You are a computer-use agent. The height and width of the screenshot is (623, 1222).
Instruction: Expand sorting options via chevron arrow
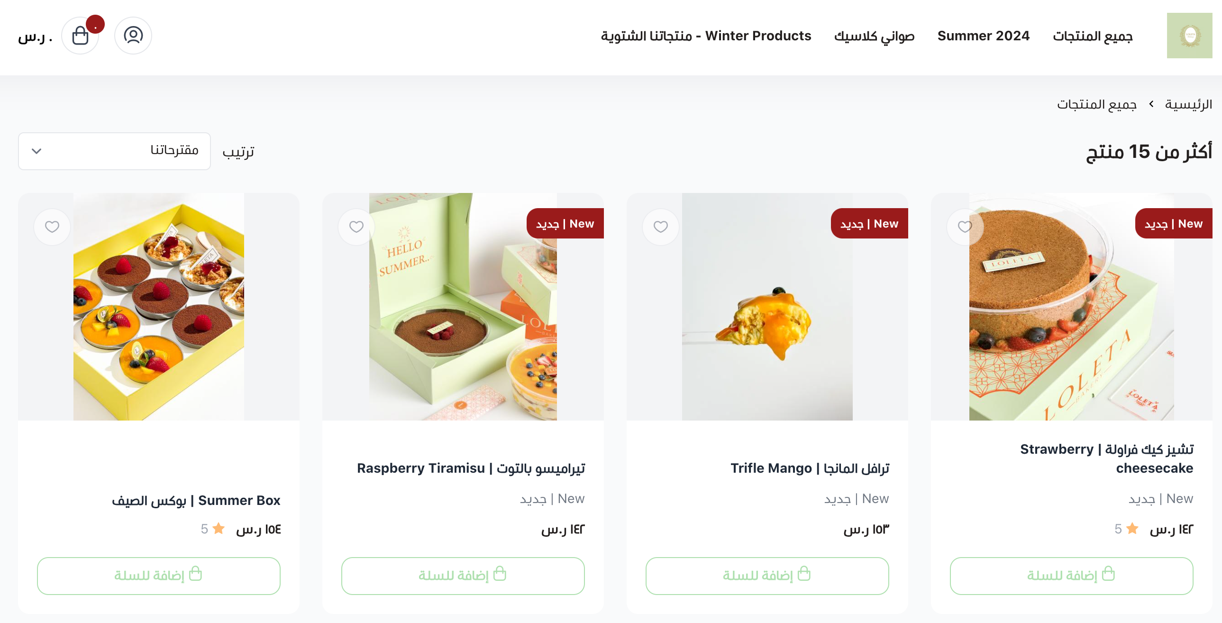36,151
